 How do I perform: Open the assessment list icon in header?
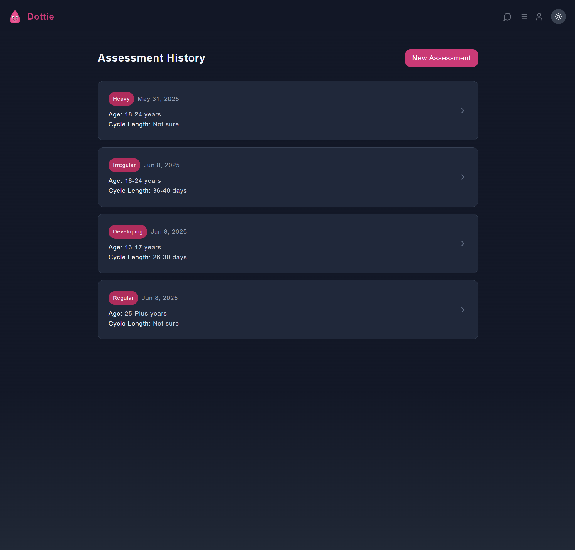(523, 17)
